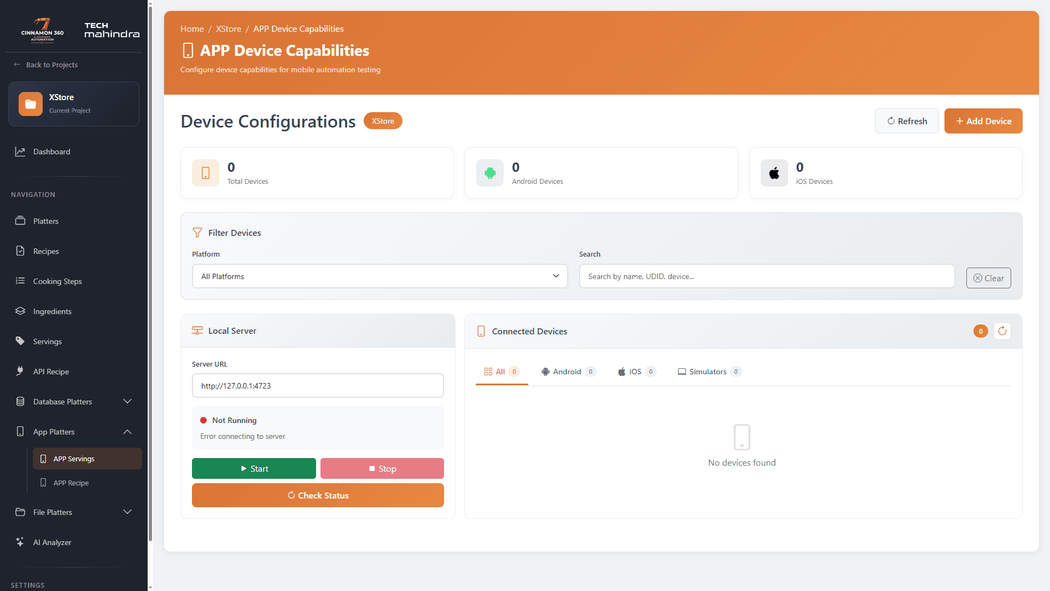Click the Add Device button
This screenshot has width=1050, height=591.
983,121
